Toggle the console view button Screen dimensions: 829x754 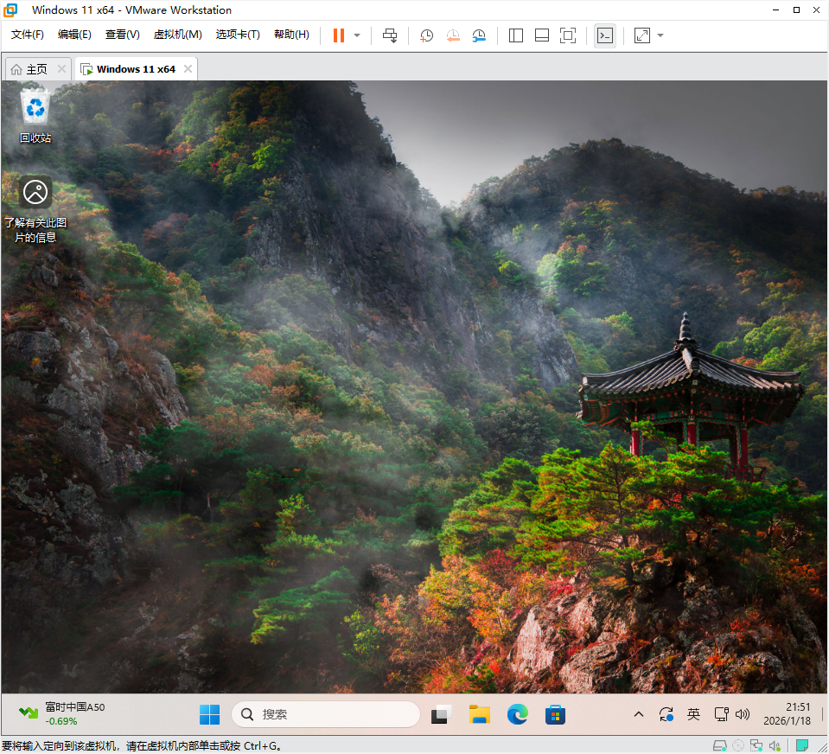coord(605,35)
